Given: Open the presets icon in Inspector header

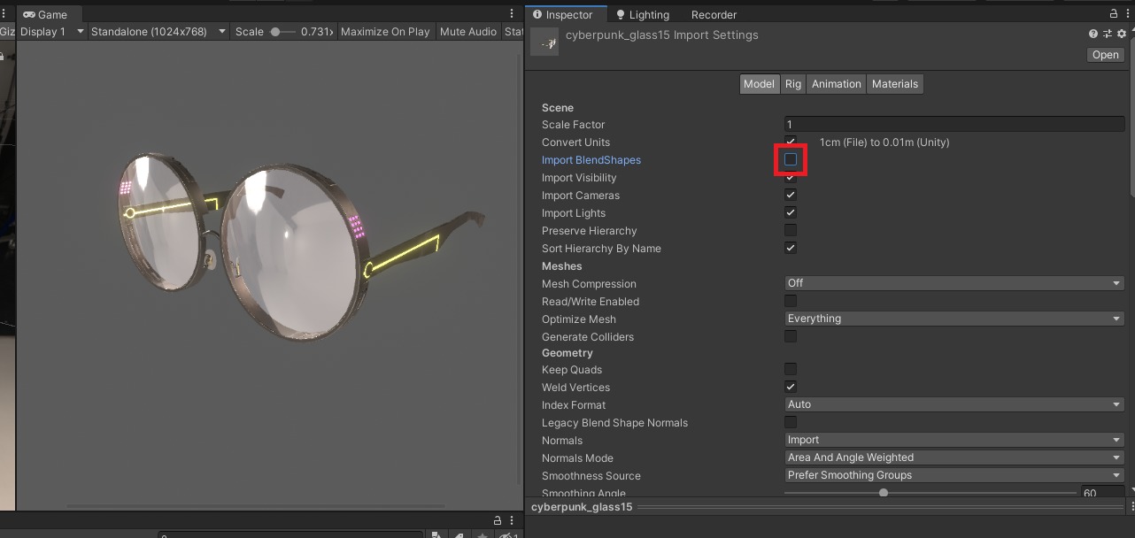Looking at the screenshot, I should tap(1107, 34).
